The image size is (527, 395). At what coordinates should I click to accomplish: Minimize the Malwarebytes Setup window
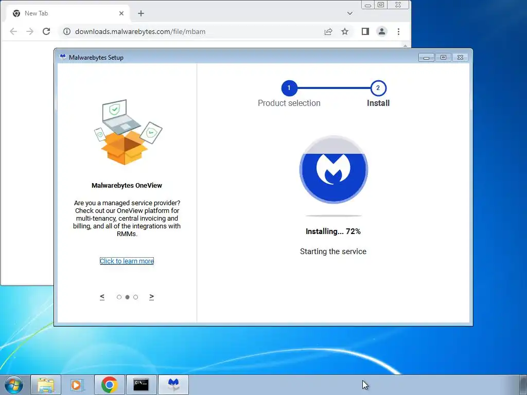[426, 58]
